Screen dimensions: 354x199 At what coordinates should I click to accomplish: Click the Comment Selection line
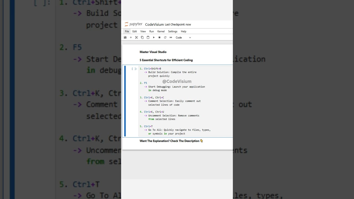pos(173,101)
